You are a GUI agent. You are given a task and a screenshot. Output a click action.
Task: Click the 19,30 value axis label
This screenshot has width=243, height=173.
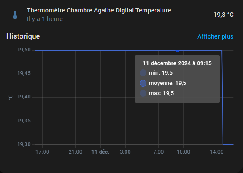[24, 144]
